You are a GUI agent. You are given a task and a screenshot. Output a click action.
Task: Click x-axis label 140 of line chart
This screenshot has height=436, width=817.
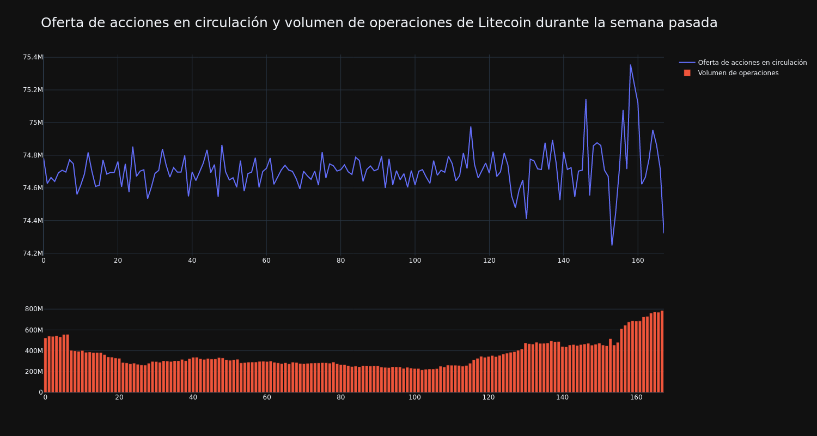pos(563,261)
